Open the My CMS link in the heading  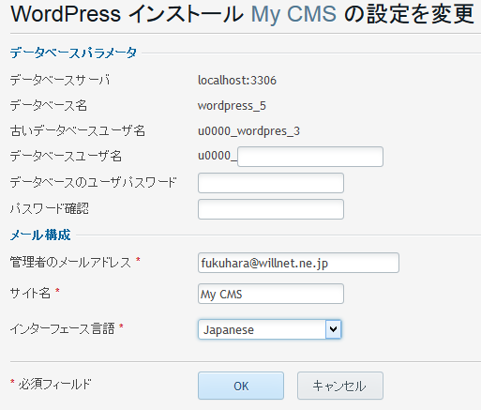click(x=293, y=14)
